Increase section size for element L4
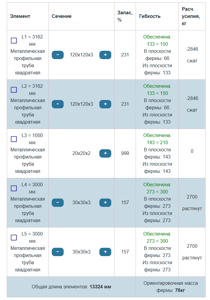210x300 pixels. pyautogui.click(x=105, y=203)
